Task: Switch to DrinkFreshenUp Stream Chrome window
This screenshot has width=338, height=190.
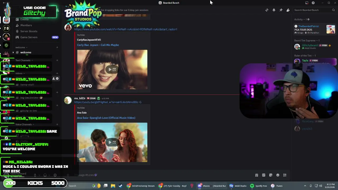Action: click(141, 186)
